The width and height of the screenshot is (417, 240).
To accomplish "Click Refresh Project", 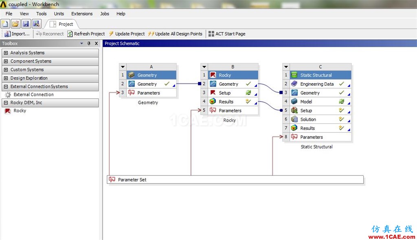I will (x=86, y=34).
